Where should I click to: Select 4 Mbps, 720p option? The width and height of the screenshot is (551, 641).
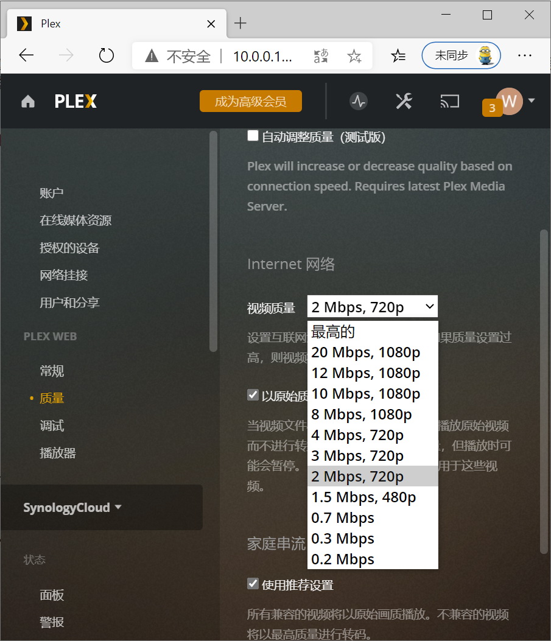point(373,435)
